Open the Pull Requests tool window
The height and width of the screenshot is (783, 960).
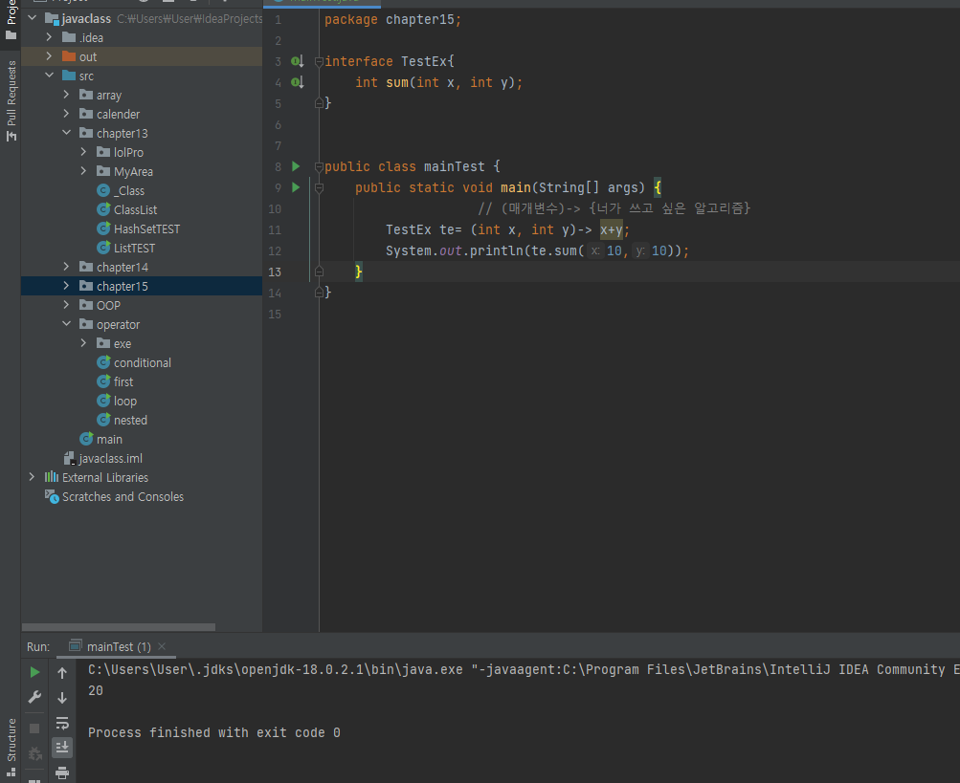pyautogui.click(x=11, y=101)
